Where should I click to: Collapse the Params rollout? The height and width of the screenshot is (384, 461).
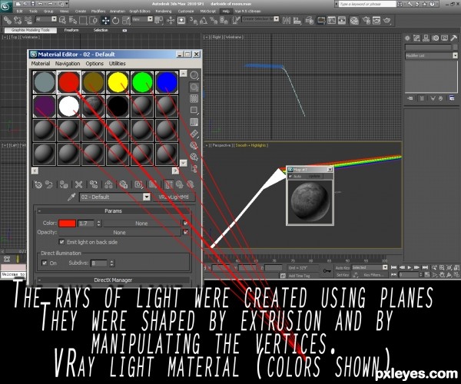[113, 211]
